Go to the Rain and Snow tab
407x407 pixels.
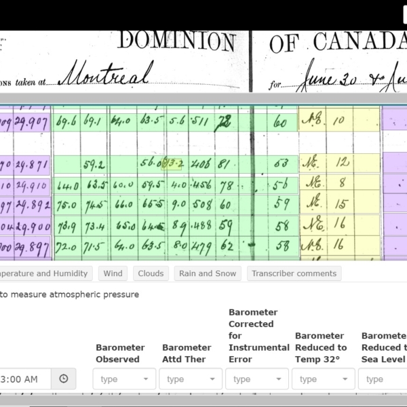point(208,273)
